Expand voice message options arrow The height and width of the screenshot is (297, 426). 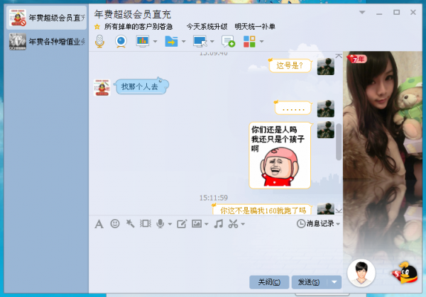(x=170, y=224)
